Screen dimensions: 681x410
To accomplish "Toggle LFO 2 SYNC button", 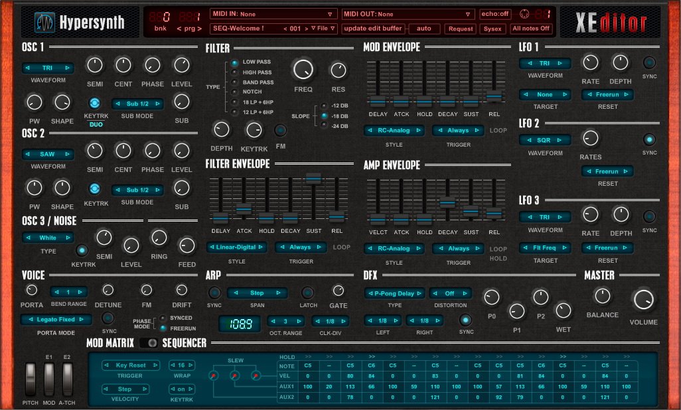I will click(649, 139).
